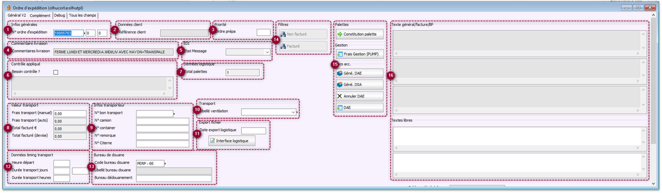The image size is (662, 193).
Task: Click the DAE button icon
Action: click(x=340, y=108)
